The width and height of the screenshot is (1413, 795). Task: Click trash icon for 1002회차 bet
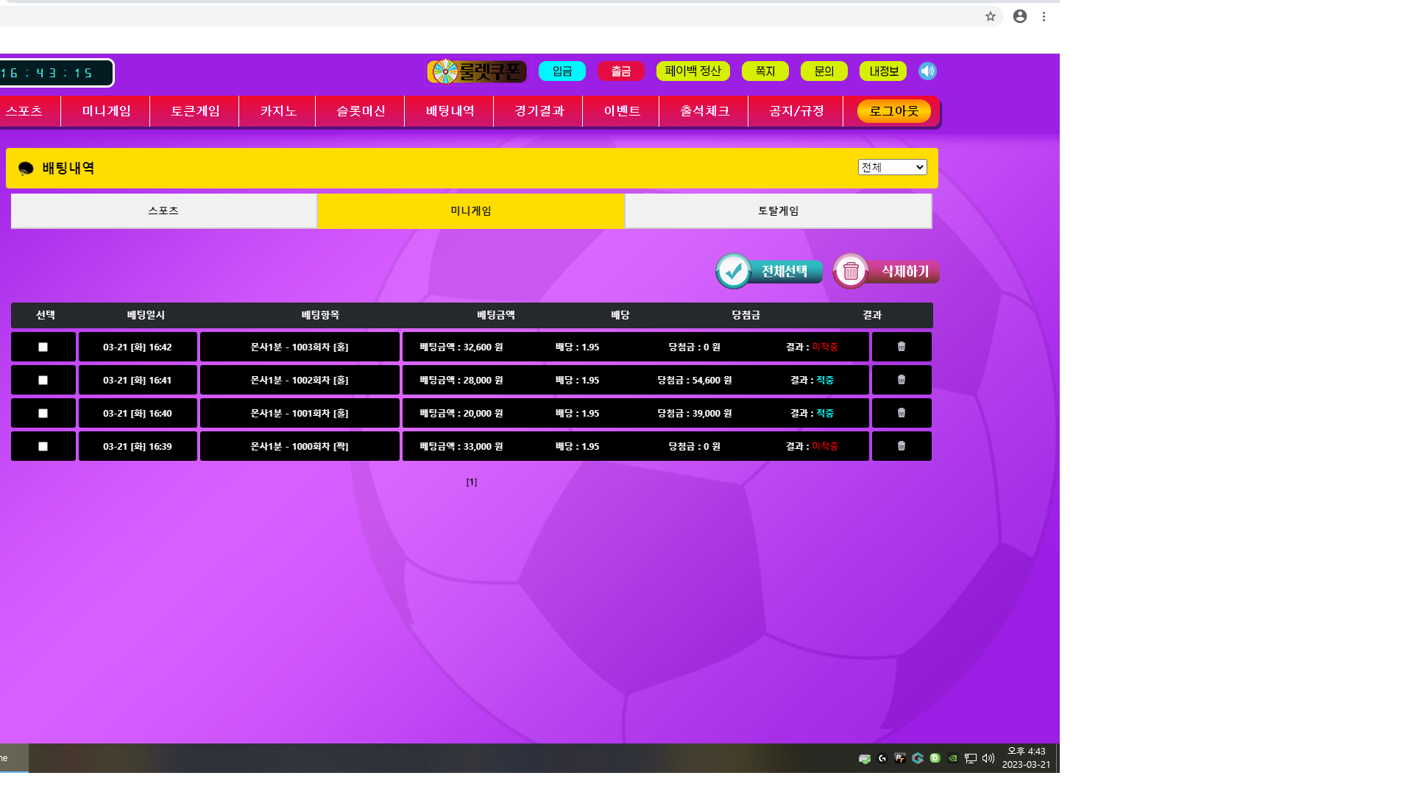pos(902,380)
